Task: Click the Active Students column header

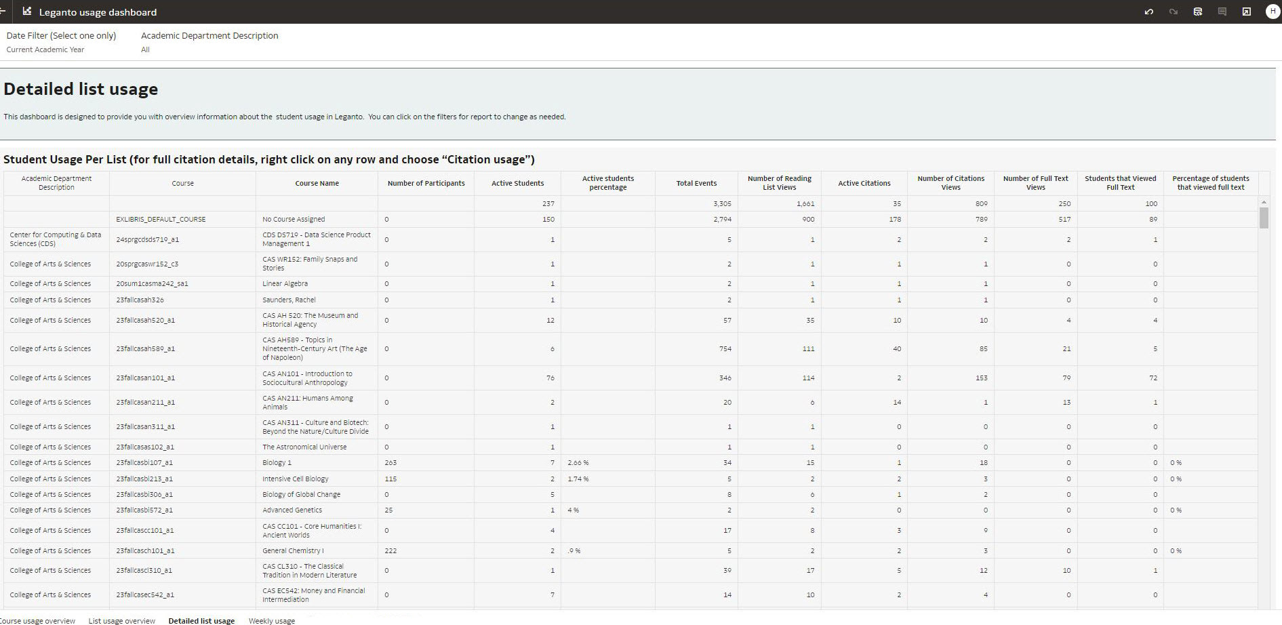Action: (x=517, y=183)
